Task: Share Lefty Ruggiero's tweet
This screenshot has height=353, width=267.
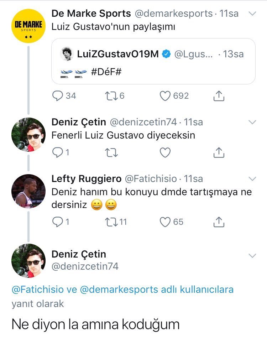Action: 218,222
